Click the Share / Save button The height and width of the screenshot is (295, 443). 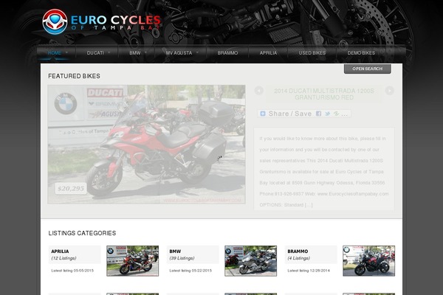[304, 114]
